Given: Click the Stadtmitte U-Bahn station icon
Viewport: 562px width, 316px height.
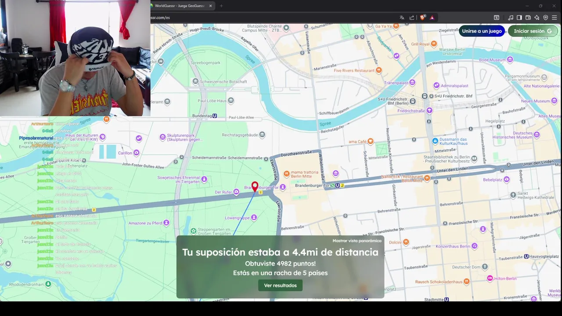Looking at the screenshot, I should pyautogui.click(x=447, y=300).
